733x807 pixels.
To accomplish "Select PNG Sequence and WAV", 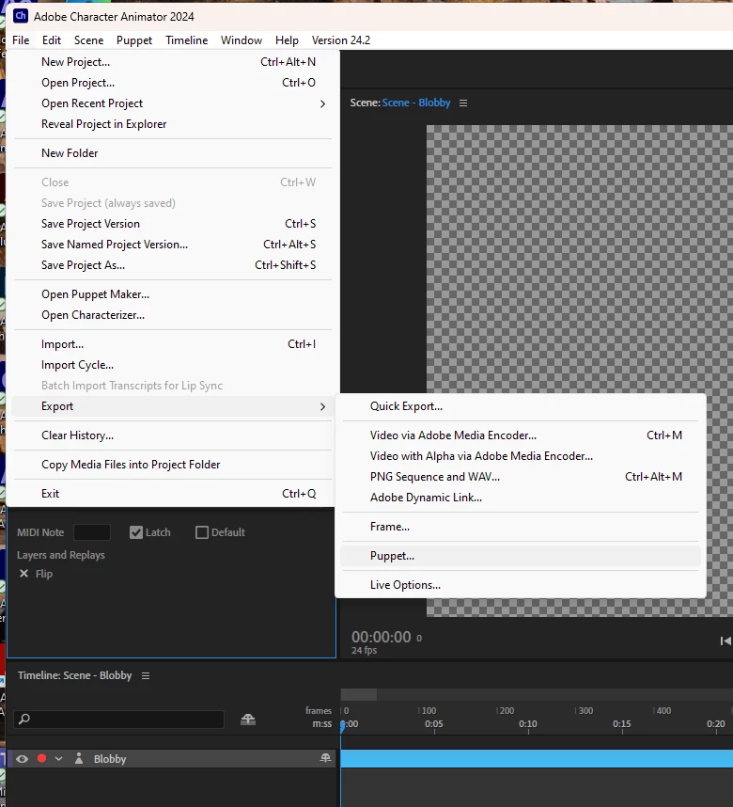I will [521, 477].
